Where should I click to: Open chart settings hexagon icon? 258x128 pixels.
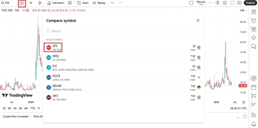pos(225,3)
